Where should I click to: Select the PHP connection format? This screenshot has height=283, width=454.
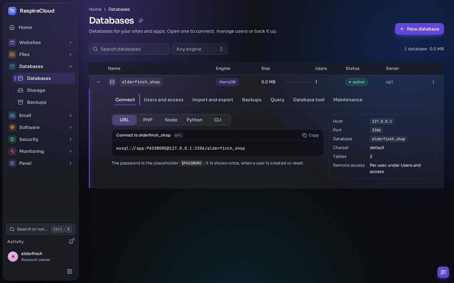(148, 120)
